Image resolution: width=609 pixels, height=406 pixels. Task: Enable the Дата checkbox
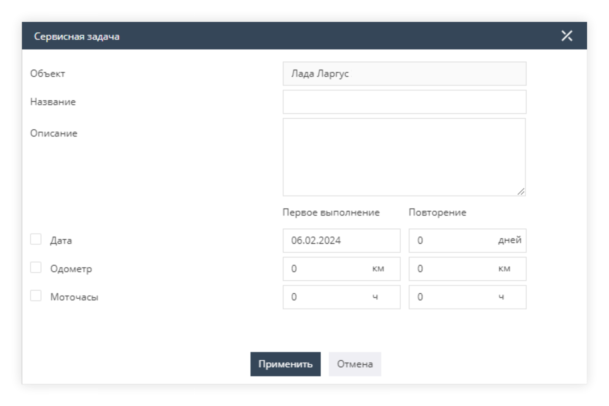[x=36, y=239]
